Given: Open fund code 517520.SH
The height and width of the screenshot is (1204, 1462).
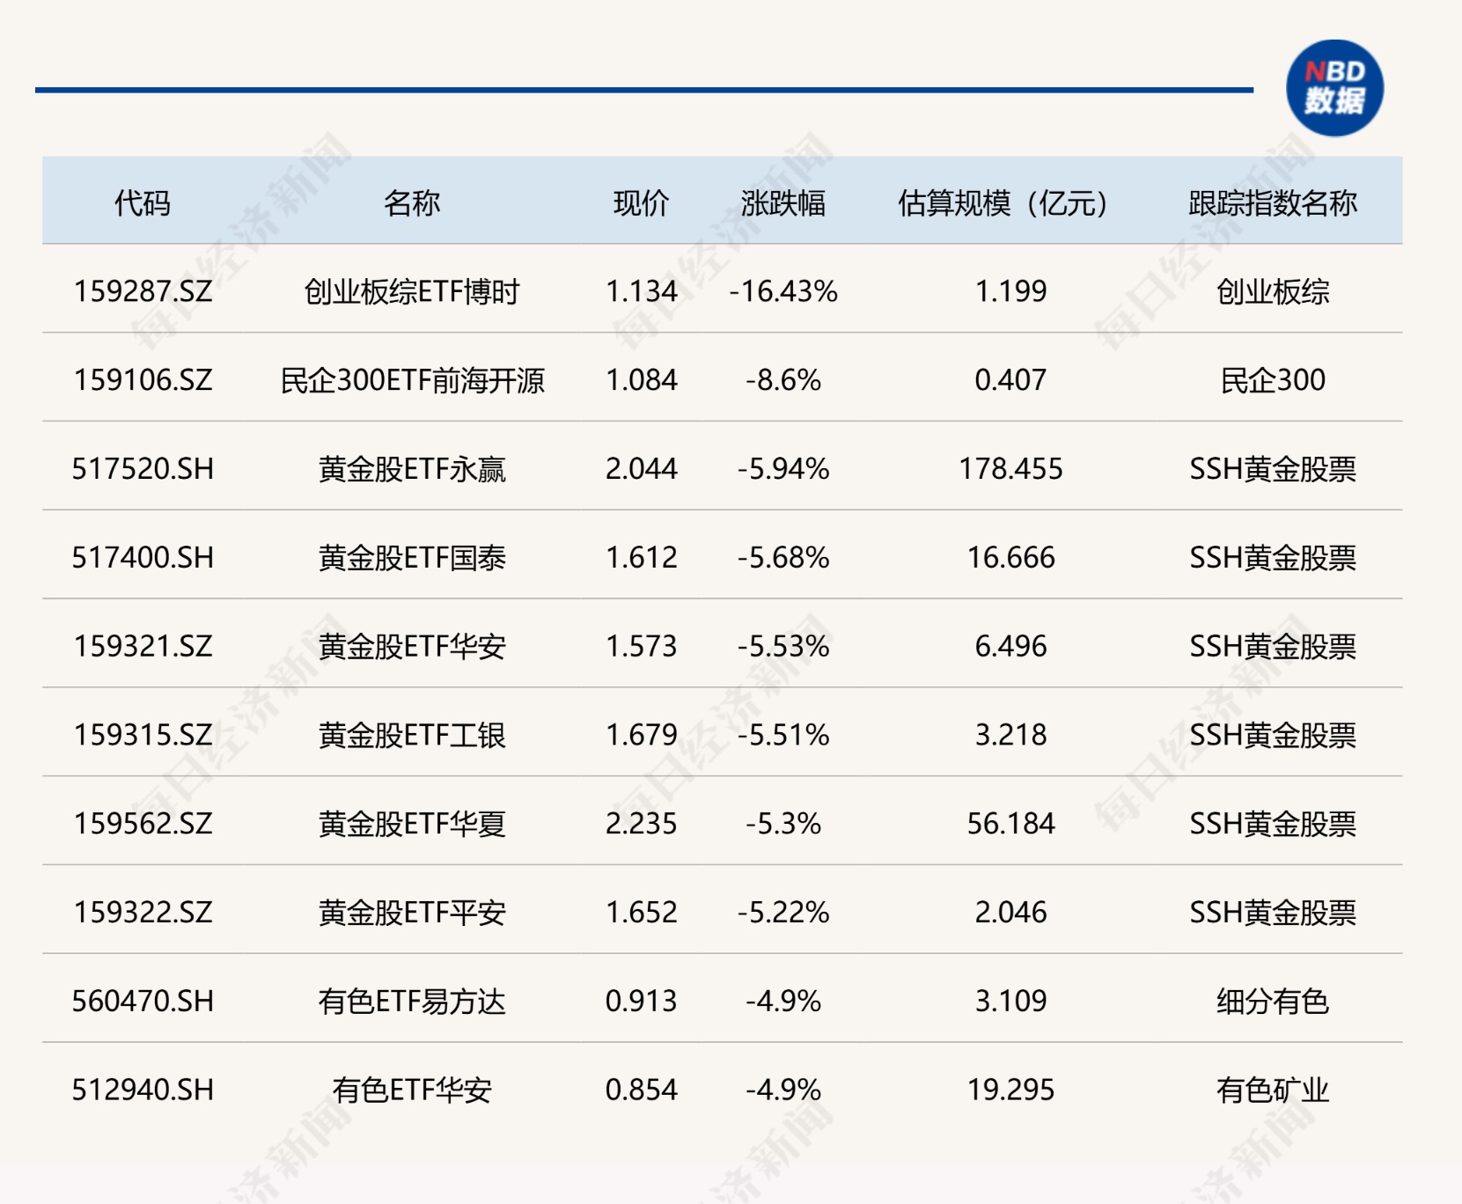Looking at the screenshot, I should coord(143,469).
